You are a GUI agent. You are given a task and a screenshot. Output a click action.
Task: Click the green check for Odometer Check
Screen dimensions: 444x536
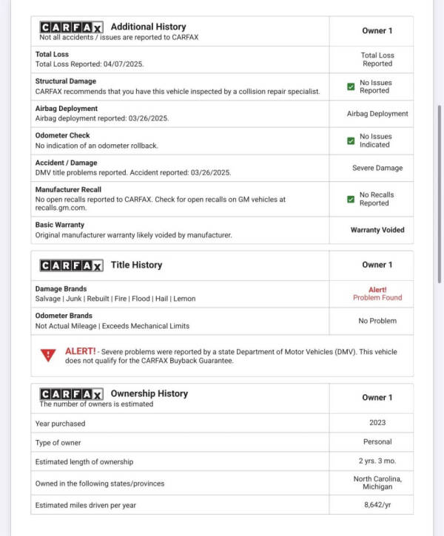(x=351, y=140)
